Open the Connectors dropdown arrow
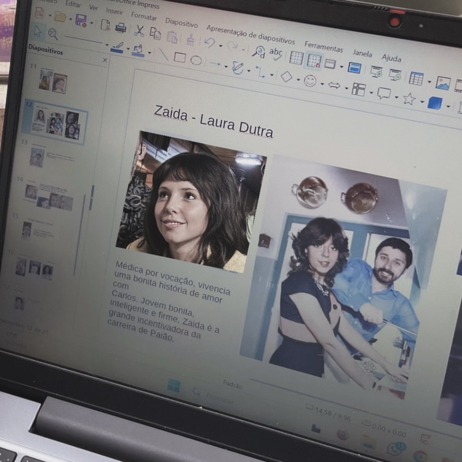 coord(271,75)
